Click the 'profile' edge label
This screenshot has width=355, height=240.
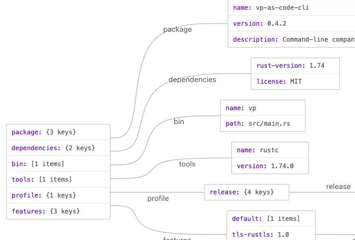tap(158, 198)
